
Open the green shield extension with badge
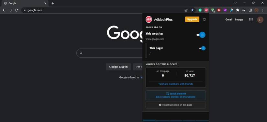213,10
